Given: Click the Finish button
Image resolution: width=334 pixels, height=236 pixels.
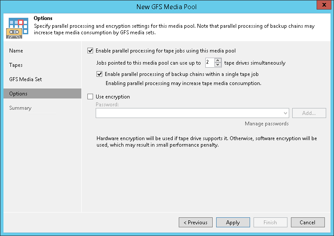Looking at the screenshot, I should (x=270, y=223).
